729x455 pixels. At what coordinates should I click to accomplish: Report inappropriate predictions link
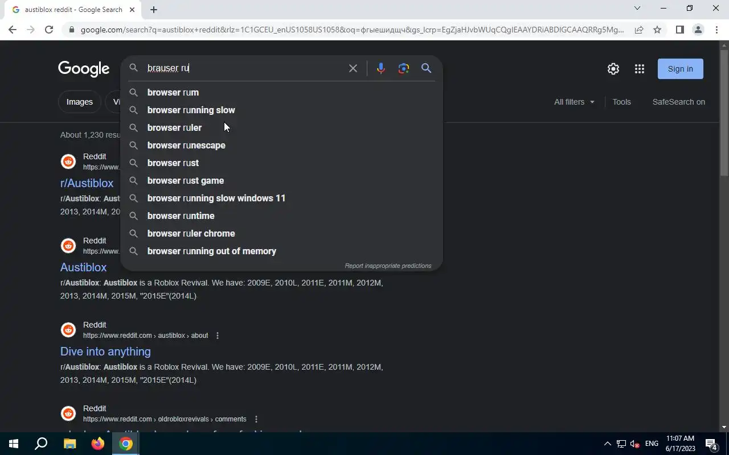[x=388, y=266]
